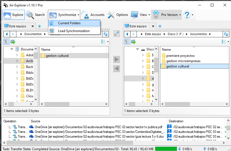Collapse the Disco tree node in right pane
This screenshot has height=151, width=231.
pyautogui.click(x=138, y=49)
